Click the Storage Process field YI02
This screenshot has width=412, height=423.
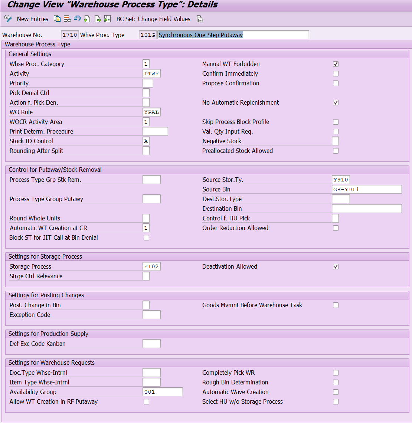(x=151, y=266)
